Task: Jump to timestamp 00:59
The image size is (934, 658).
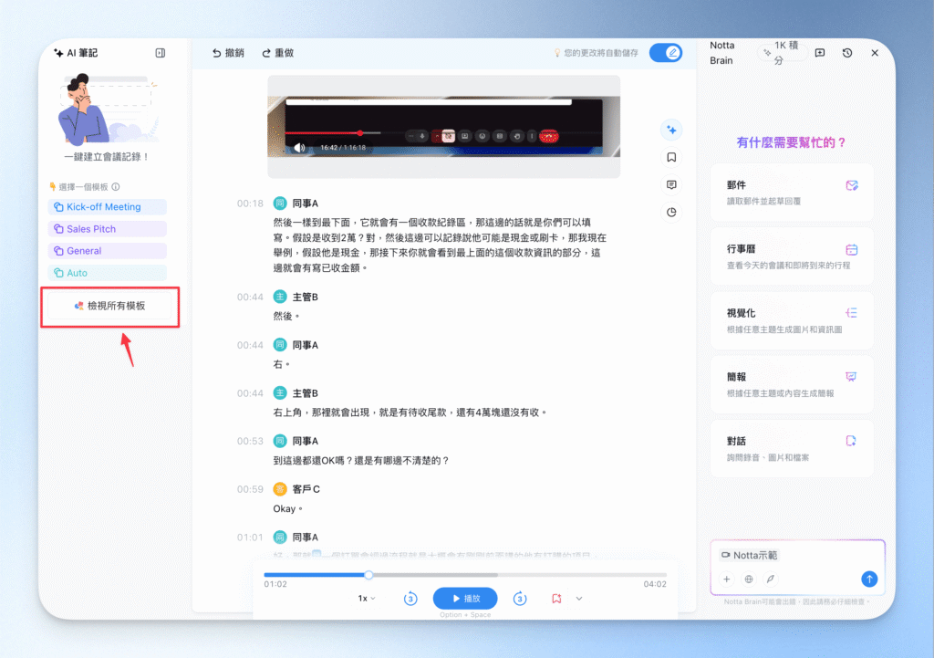Action: (x=250, y=489)
